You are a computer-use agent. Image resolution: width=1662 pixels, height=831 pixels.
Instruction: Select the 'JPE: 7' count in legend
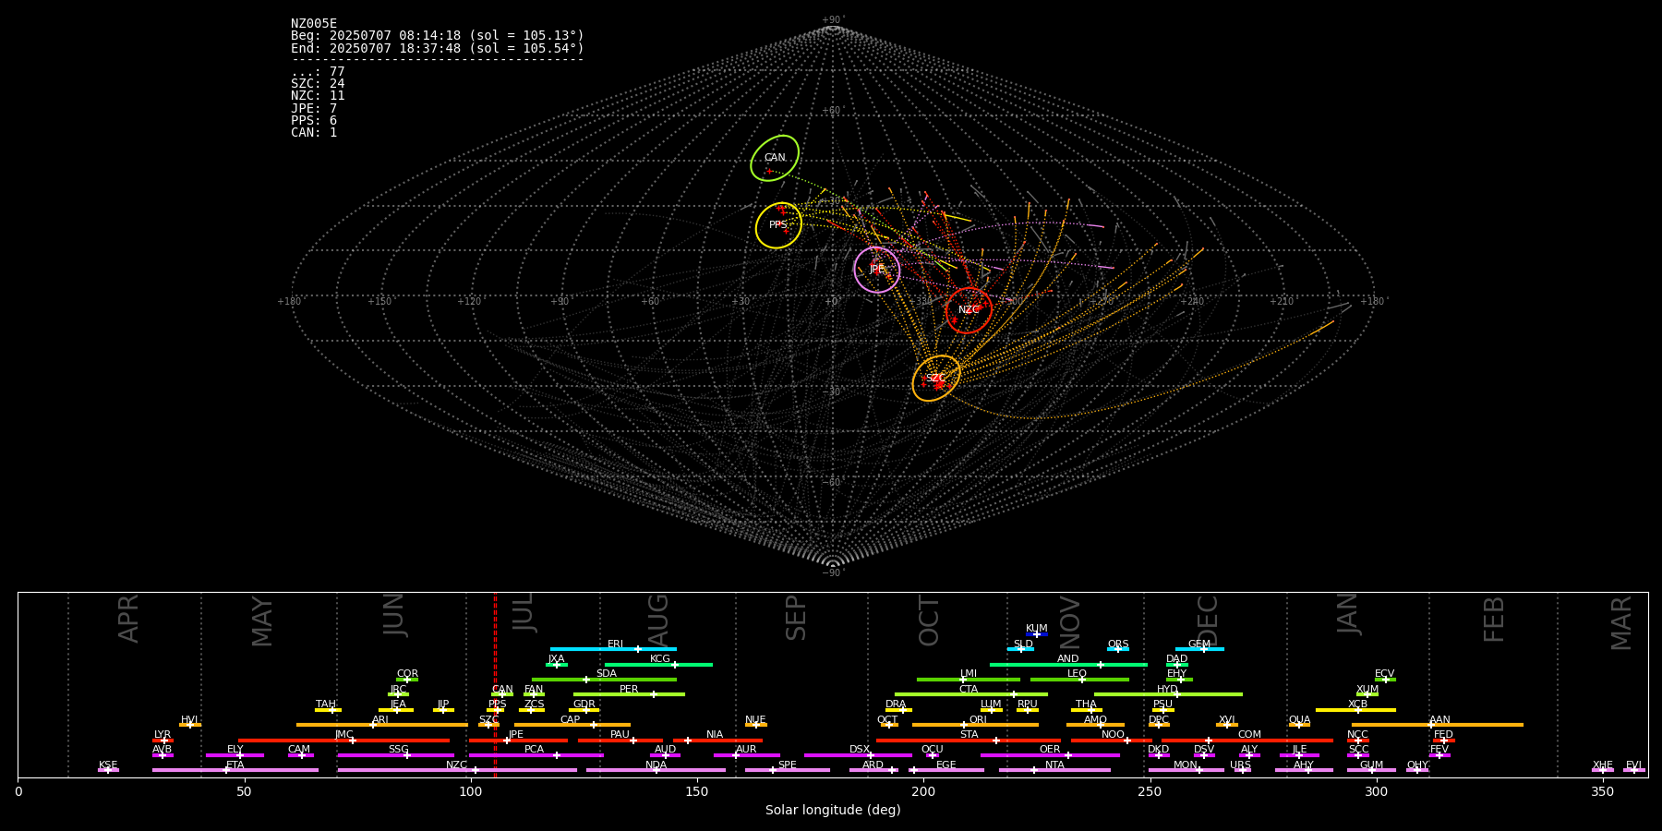314,109
